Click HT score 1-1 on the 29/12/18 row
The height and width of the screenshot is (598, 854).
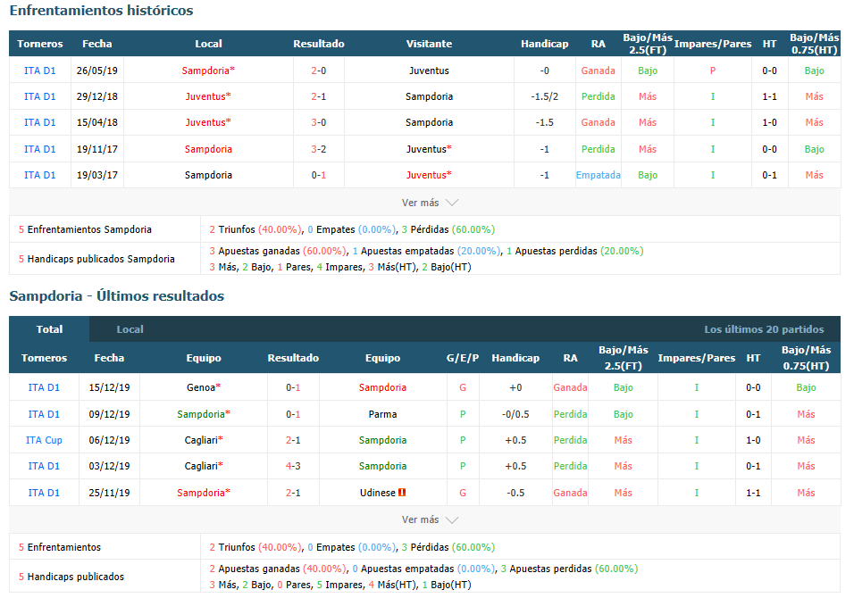[769, 96]
